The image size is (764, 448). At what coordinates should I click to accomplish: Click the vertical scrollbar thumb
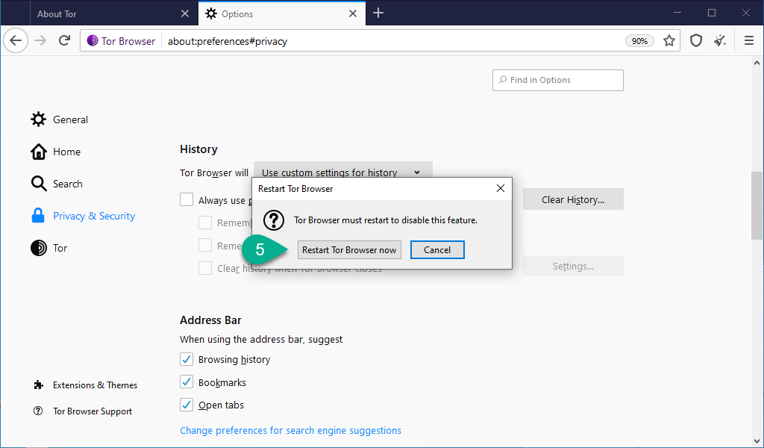click(x=757, y=205)
